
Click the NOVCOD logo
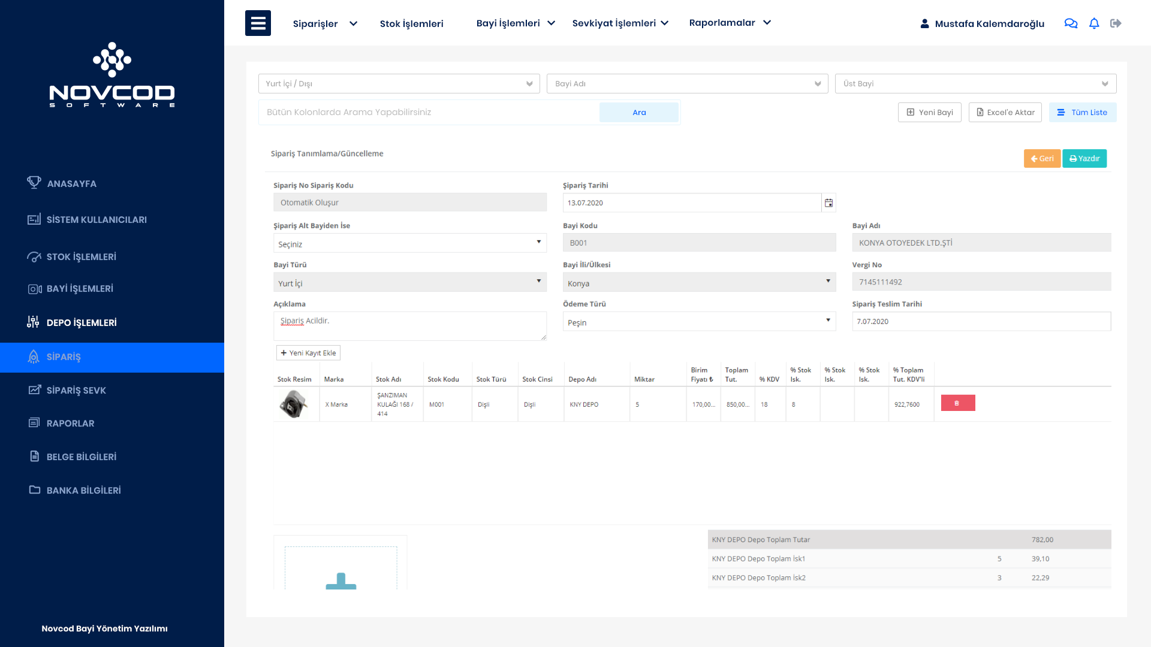pos(112,75)
